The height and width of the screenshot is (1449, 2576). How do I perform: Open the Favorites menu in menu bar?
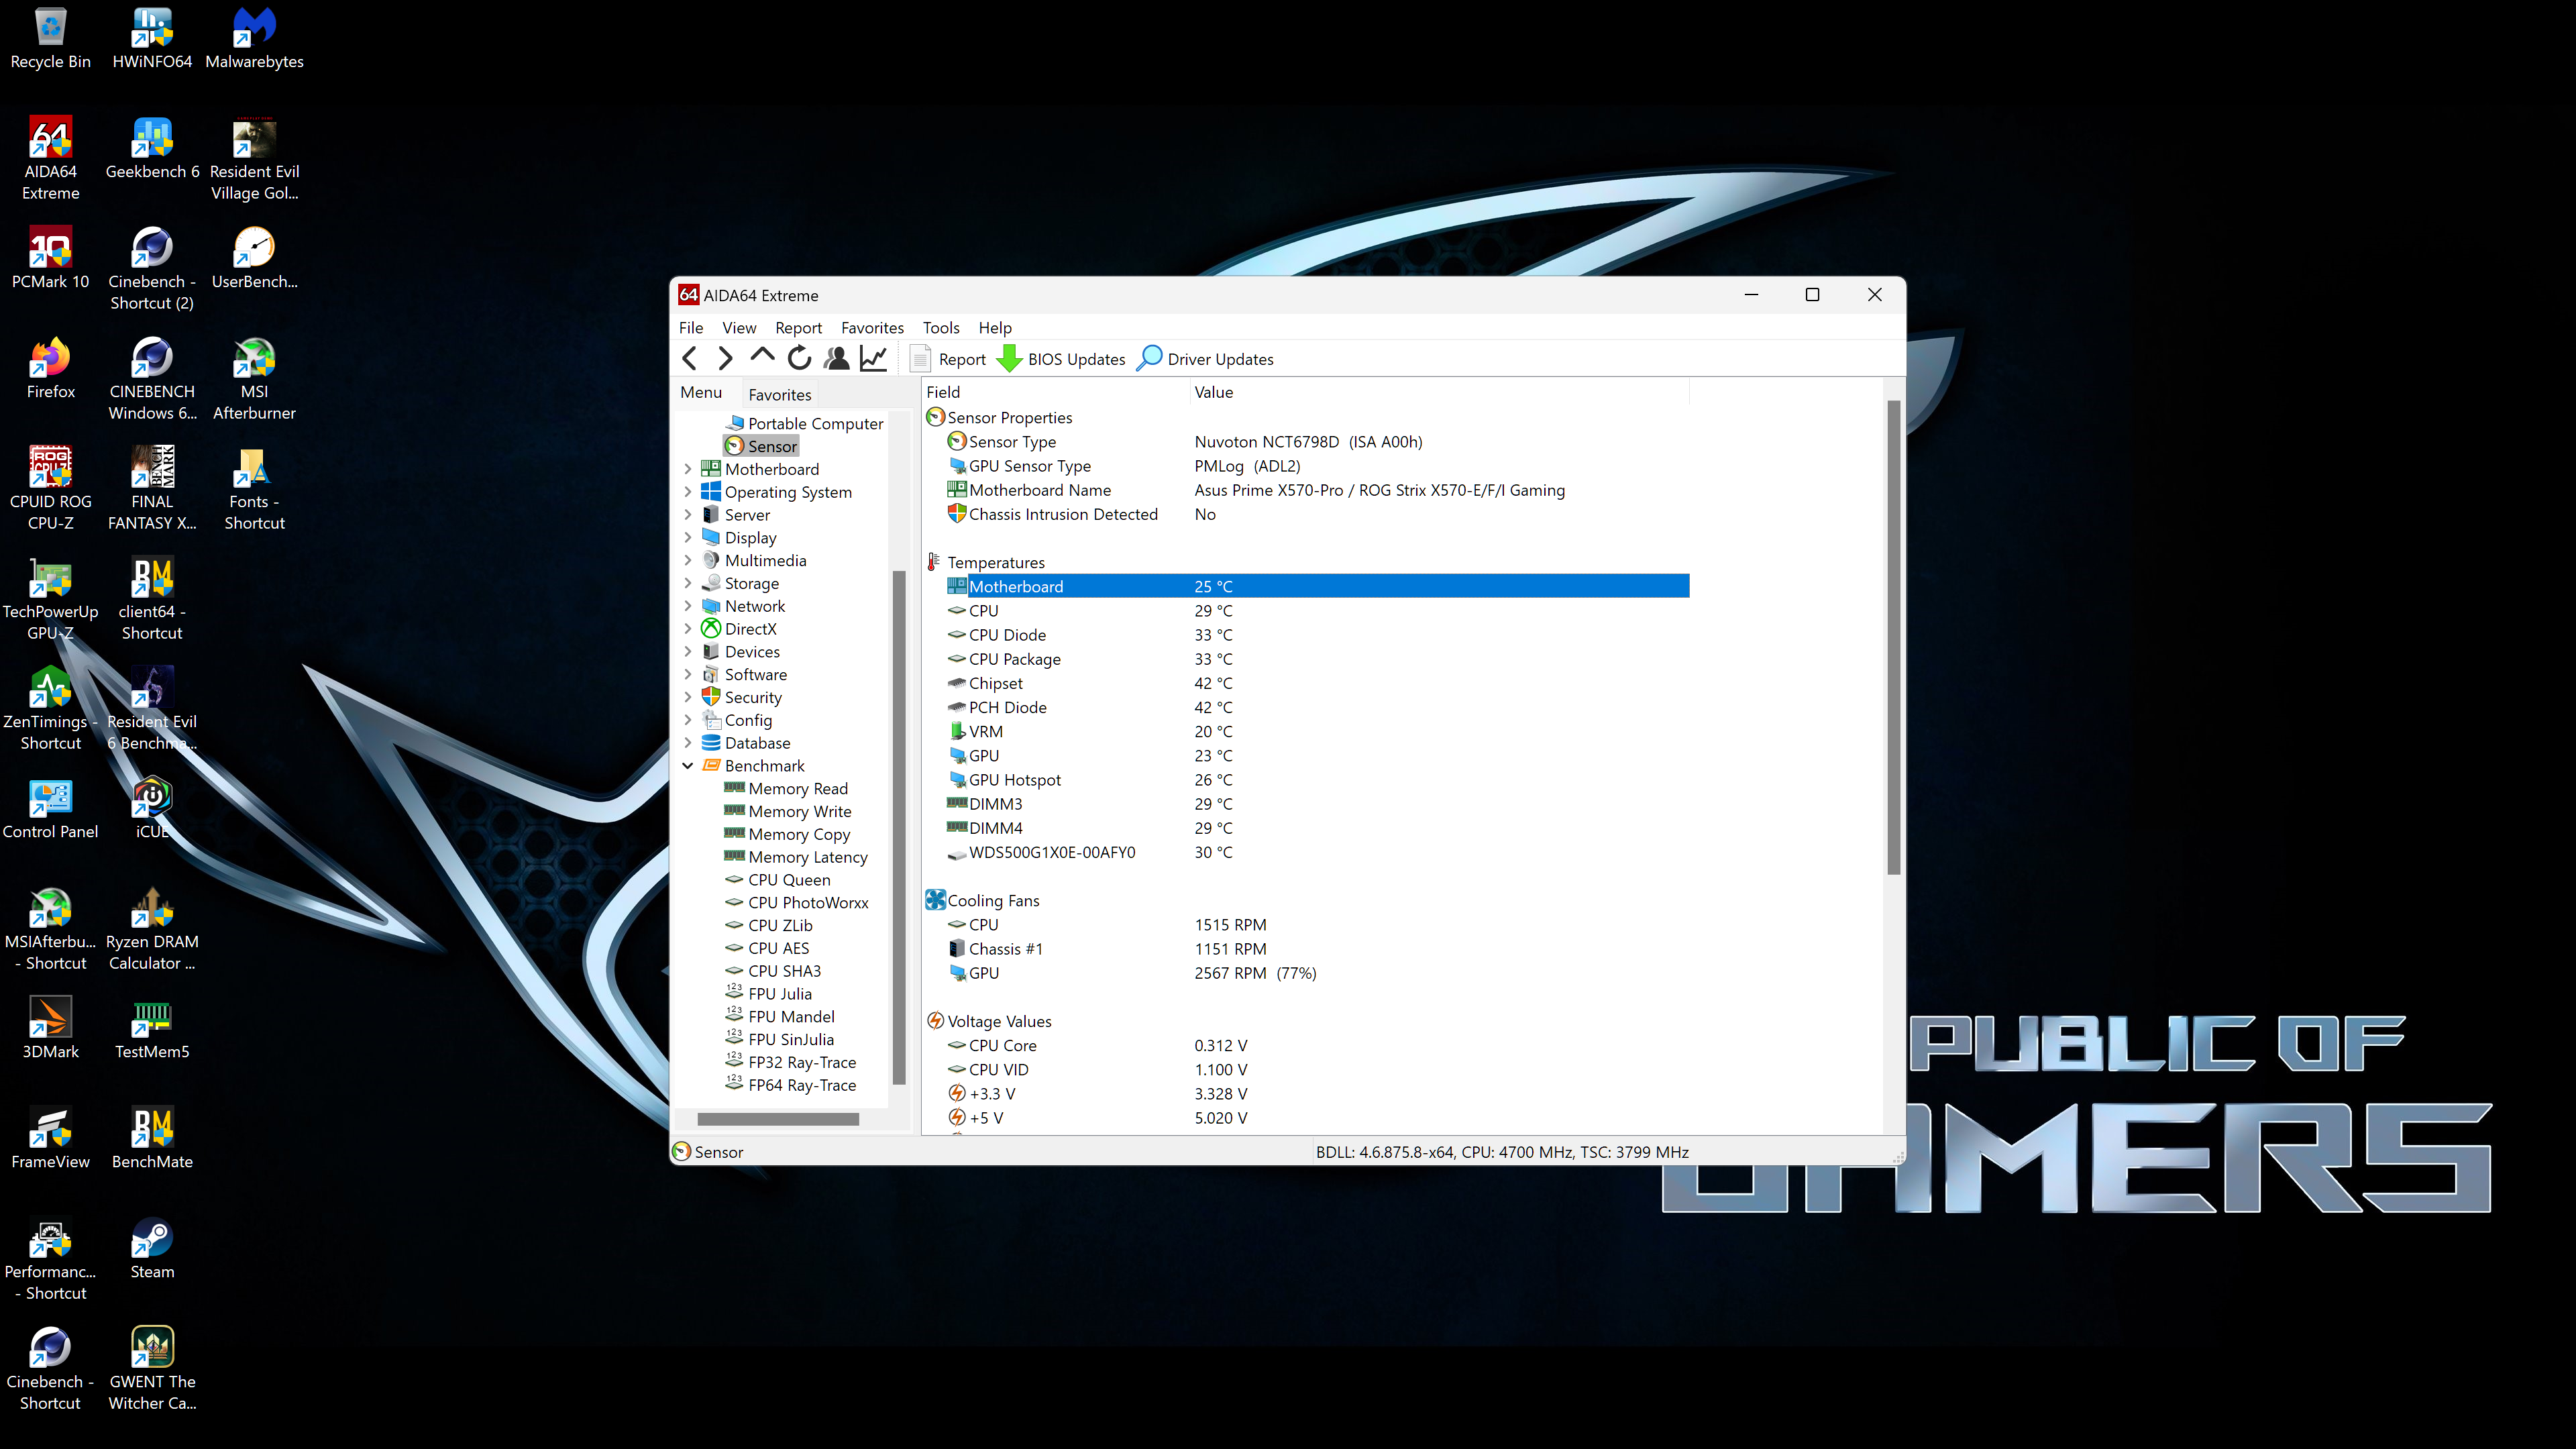[x=872, y=327]
